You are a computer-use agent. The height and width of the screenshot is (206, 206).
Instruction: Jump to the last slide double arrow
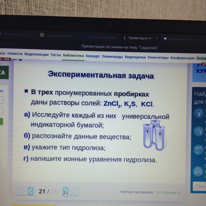tap(74, 191)
